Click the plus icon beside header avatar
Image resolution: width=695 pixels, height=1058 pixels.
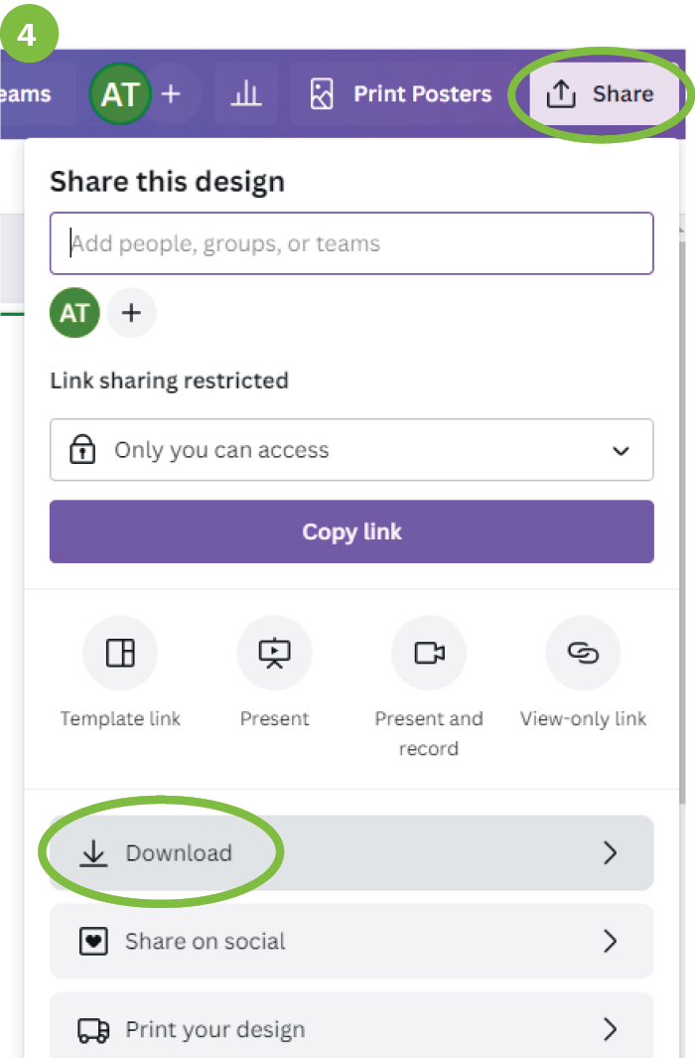pos(172,94)
